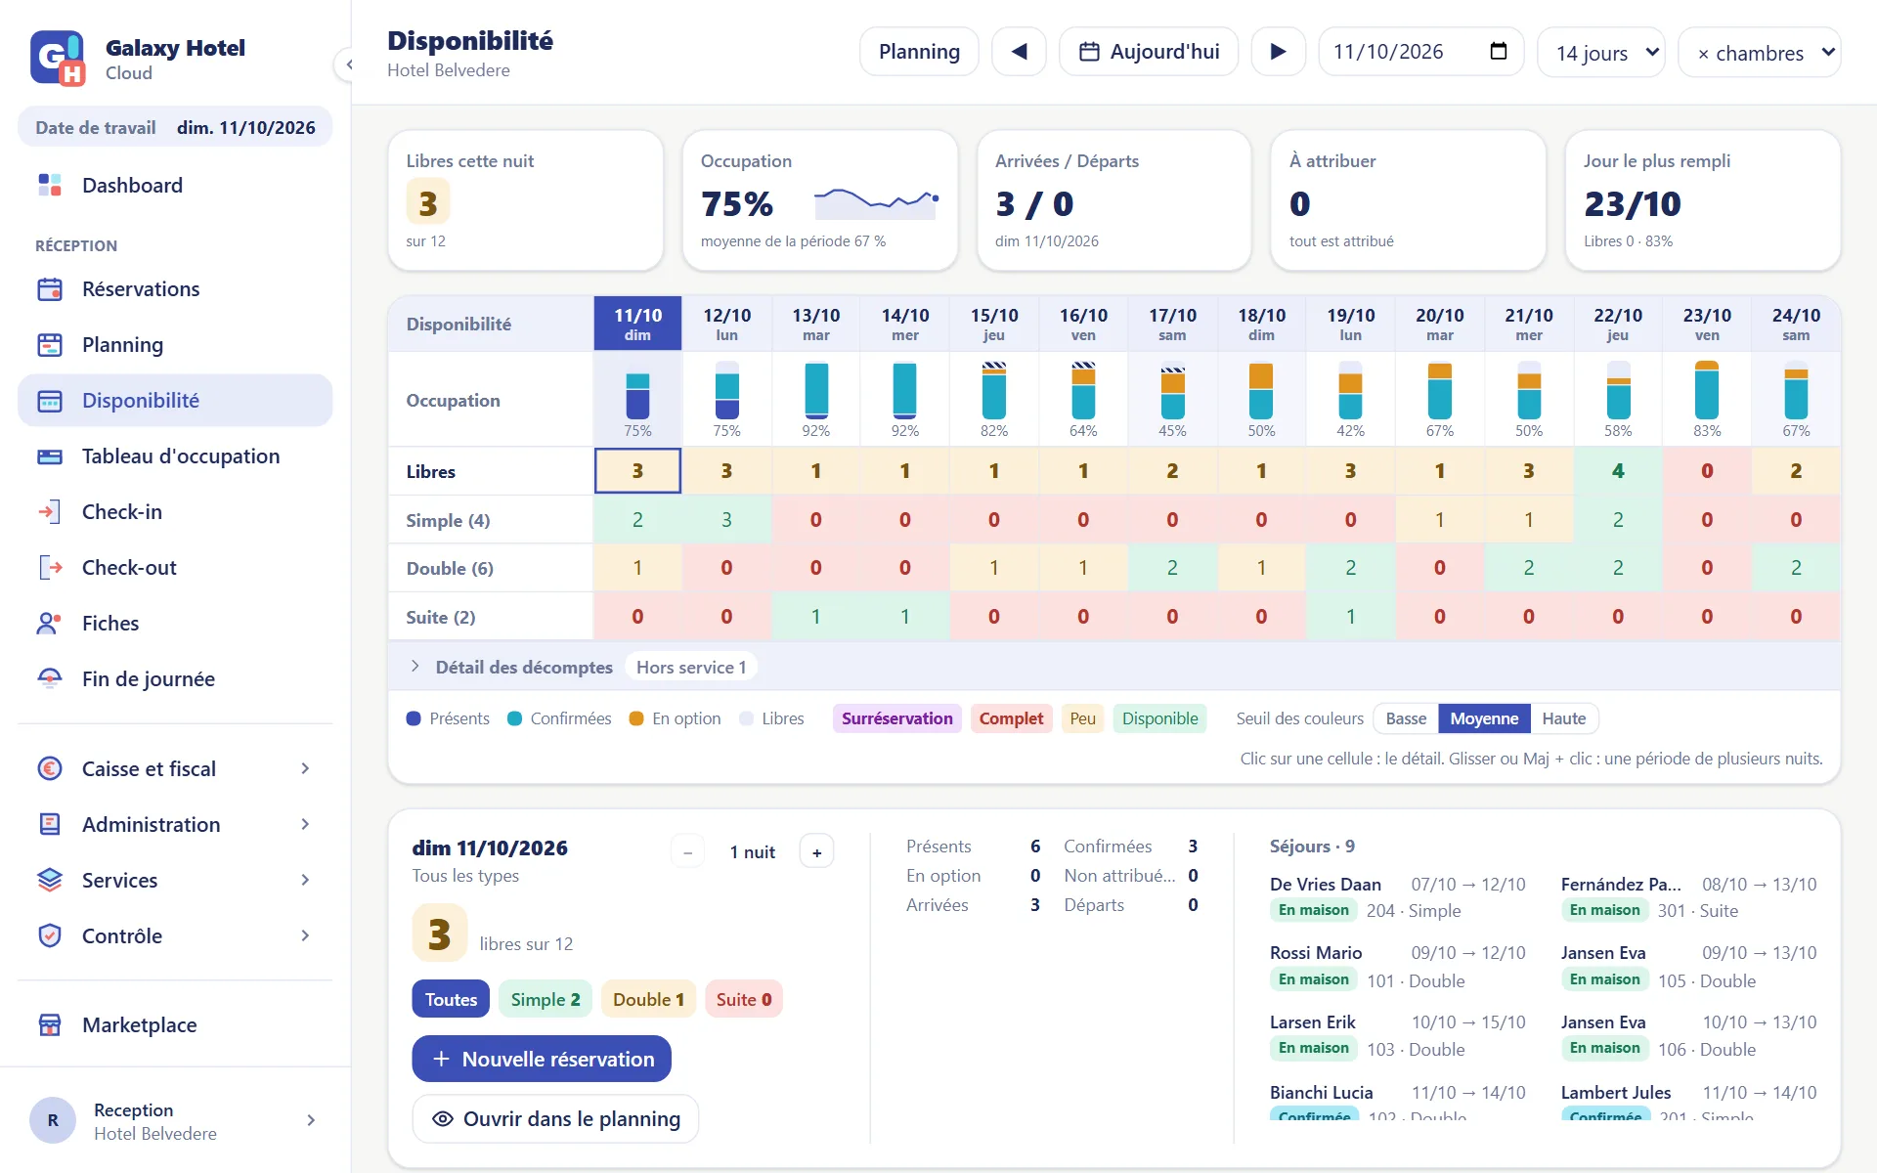Open Fin de journée icon entry
The image size is (1877, 1173).
(50, 678)
